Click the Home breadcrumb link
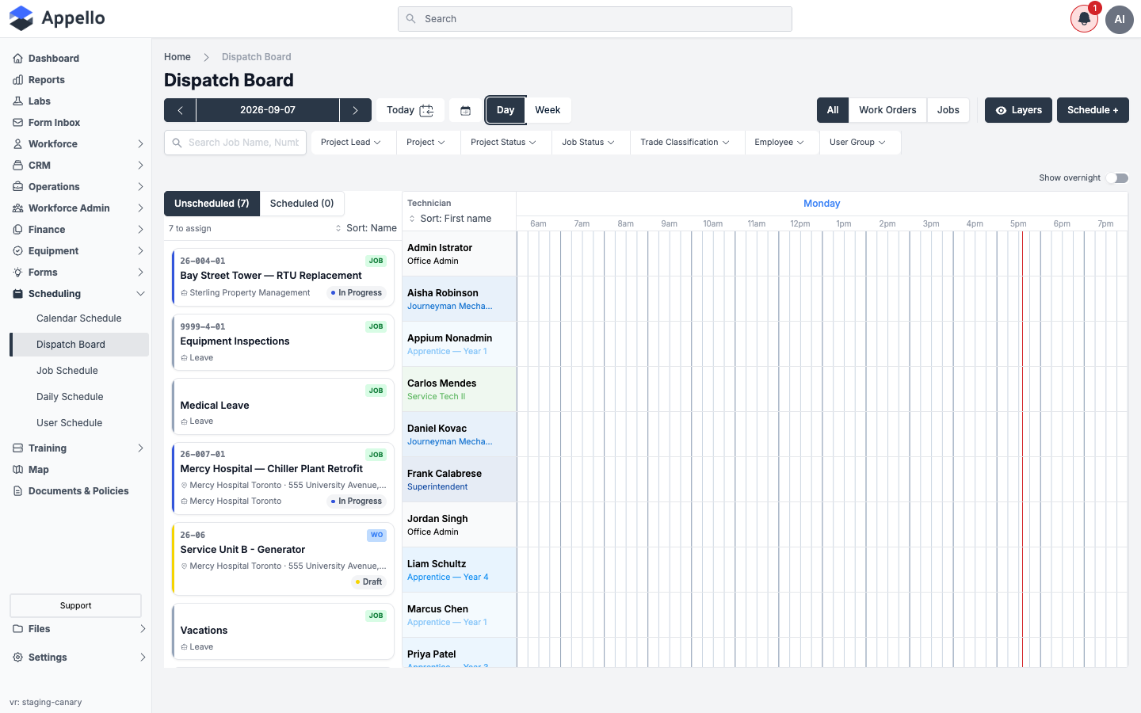1141x713 pixels. tap(177, 57)
